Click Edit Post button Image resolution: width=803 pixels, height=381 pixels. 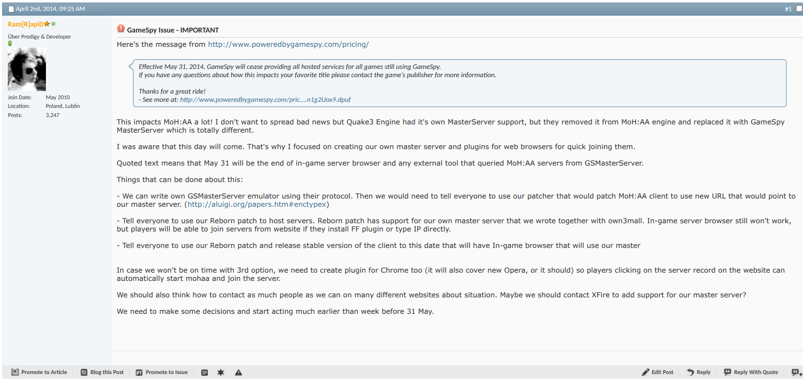click(x=658, y=372)
